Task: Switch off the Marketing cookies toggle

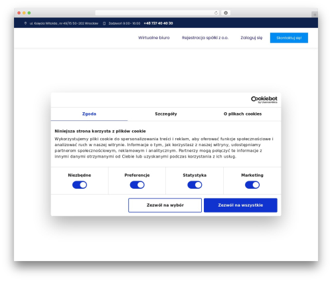Action: point(252,185)
